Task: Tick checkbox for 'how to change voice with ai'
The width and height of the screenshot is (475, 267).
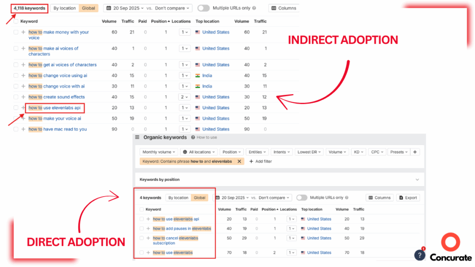Action: [16, 86]
